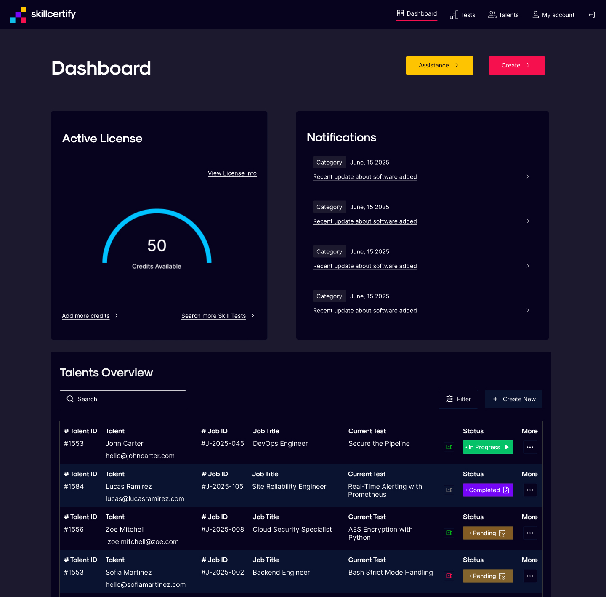
Task: Follow the Add more credits link
Action: 86,316
